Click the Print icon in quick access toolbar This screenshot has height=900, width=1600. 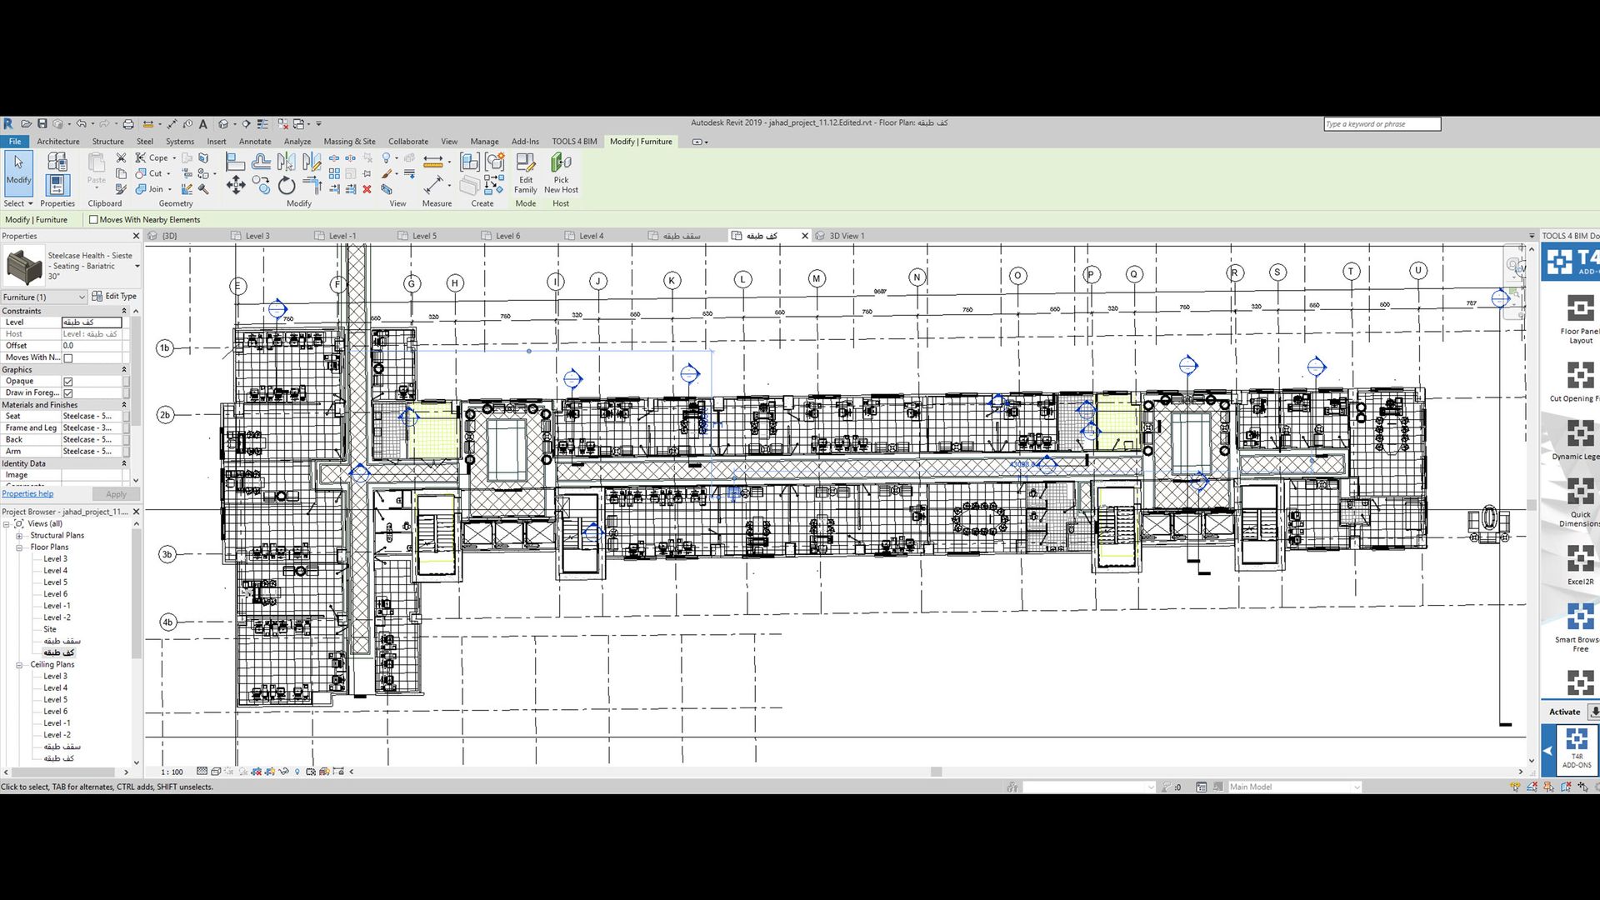pos(128,123)
